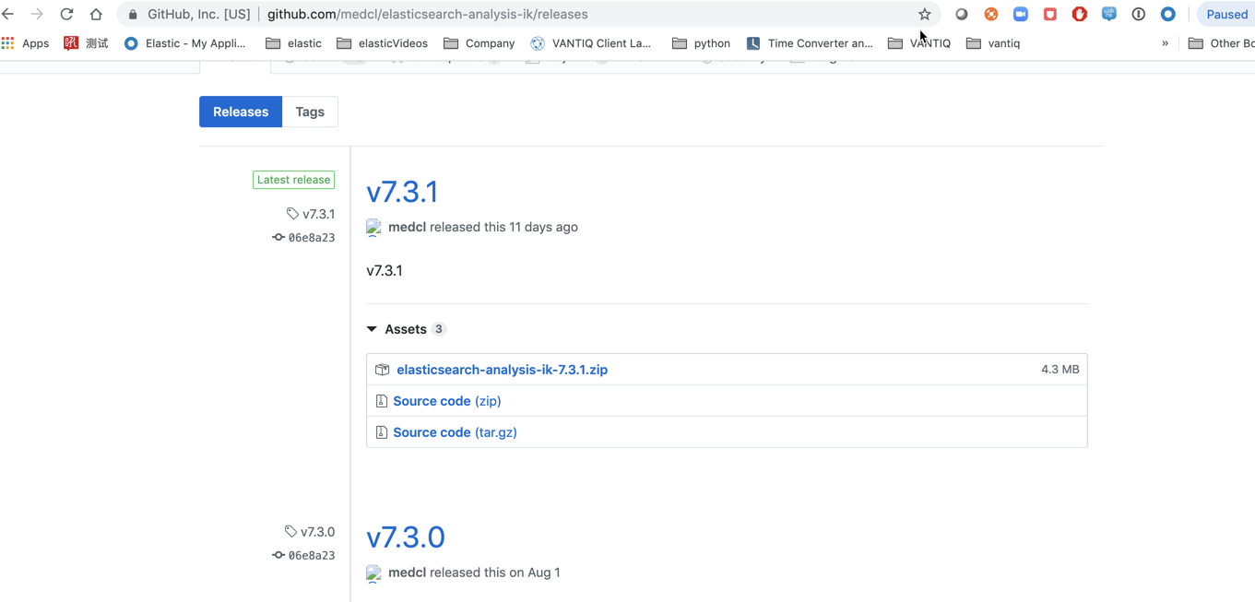This screenshot has width=1255, height=602.
Task: Open the v7.3.0 tag link in sidebar
Action: pos(309,532)
